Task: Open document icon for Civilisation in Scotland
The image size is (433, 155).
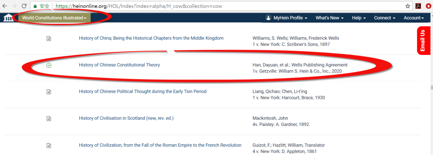Action: click(x=49, y=118)
